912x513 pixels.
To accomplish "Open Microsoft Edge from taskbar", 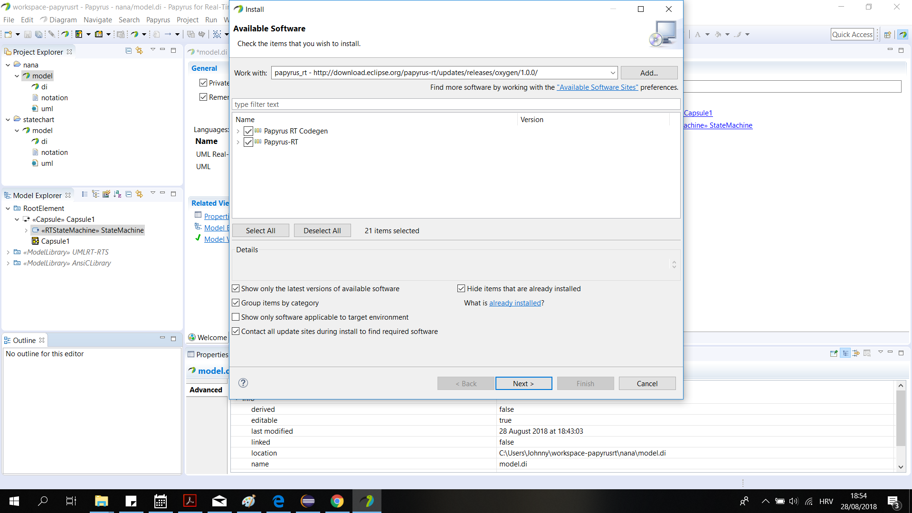I will tap(278, 501).
